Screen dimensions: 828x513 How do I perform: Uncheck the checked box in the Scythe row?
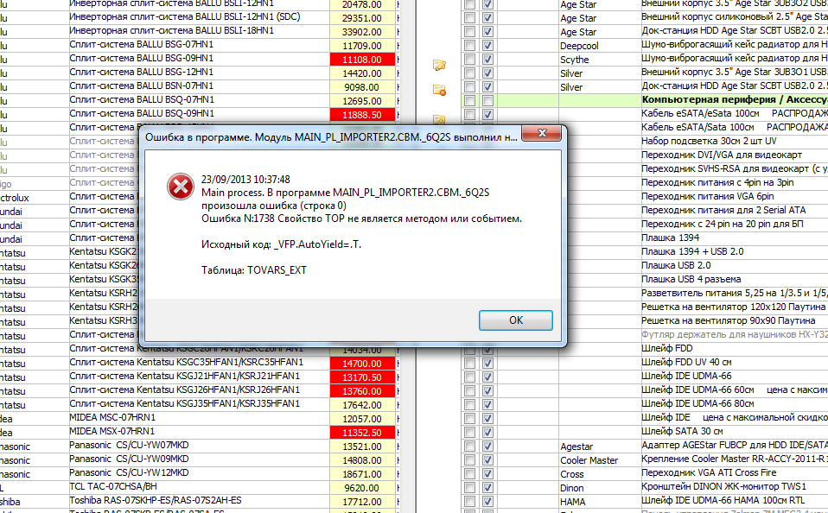pos(488,59)
